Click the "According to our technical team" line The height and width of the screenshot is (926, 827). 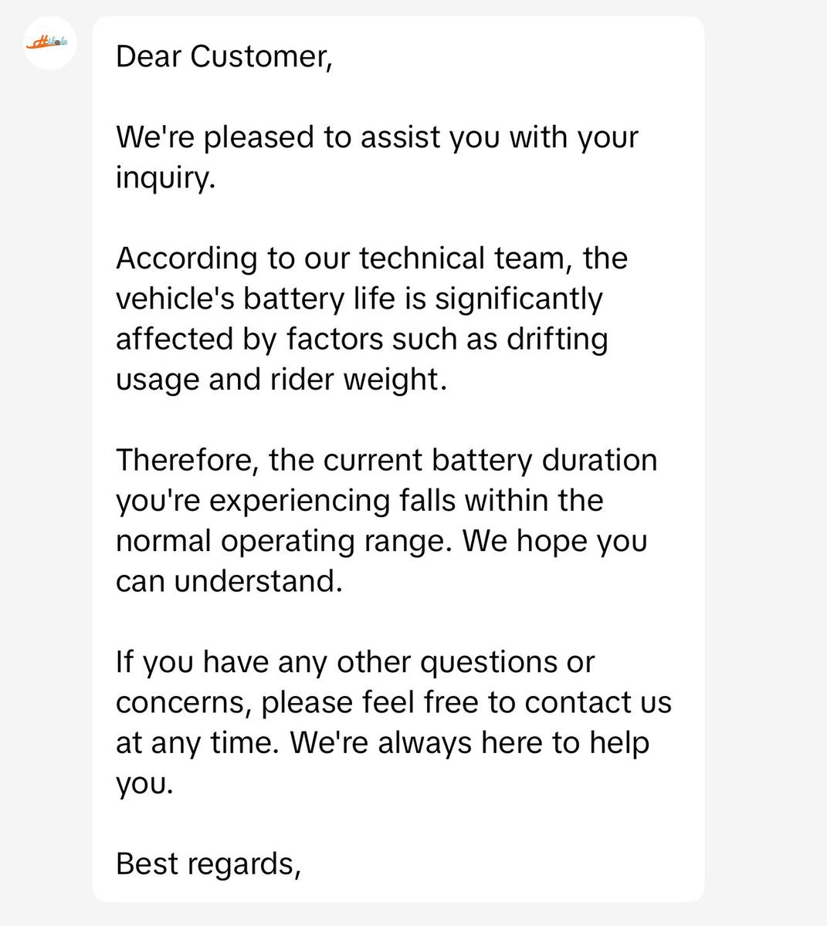[371, 258]
